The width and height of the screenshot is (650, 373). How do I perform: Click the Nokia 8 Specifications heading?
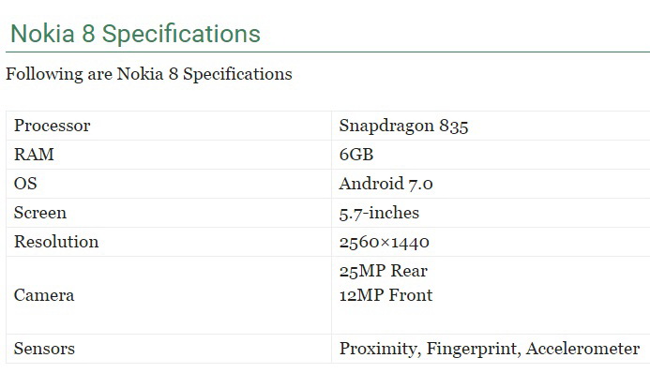tap(135, 34)
